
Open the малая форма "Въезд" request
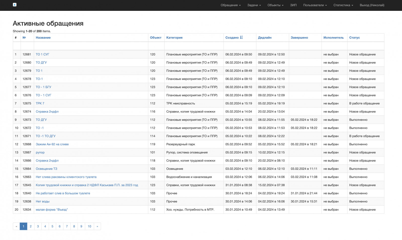tap(52, 210)
